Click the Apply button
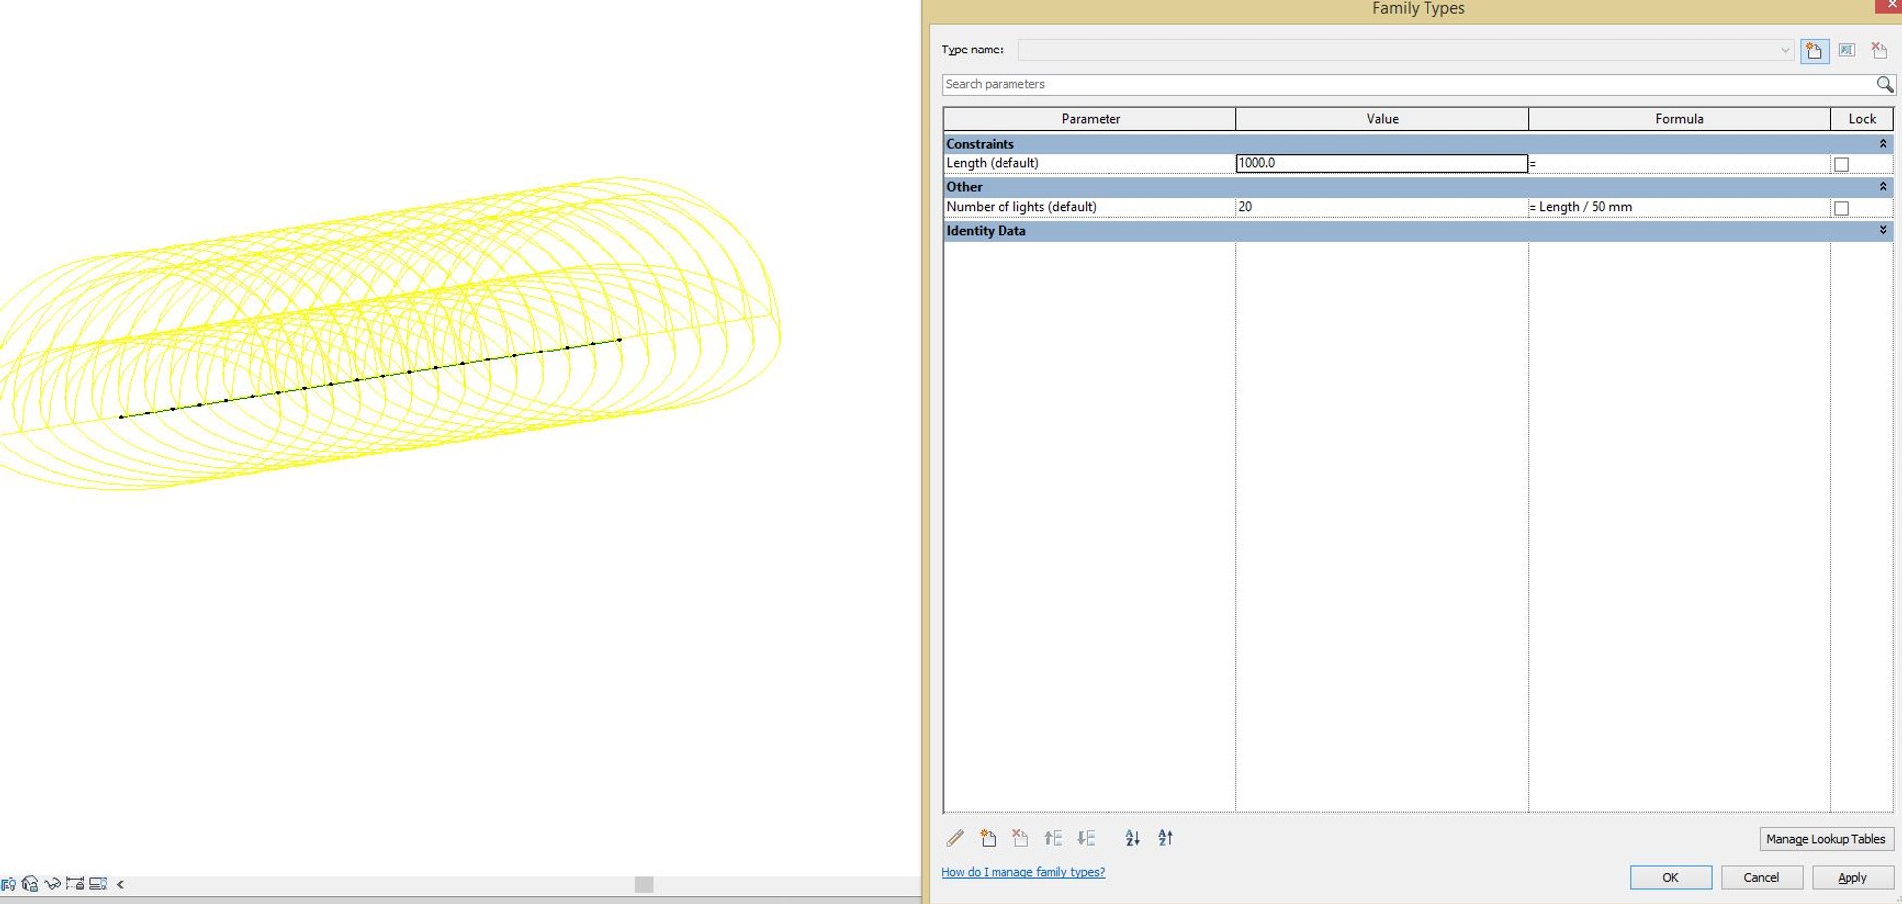The image size is (1902, 904). (1852, 878)
